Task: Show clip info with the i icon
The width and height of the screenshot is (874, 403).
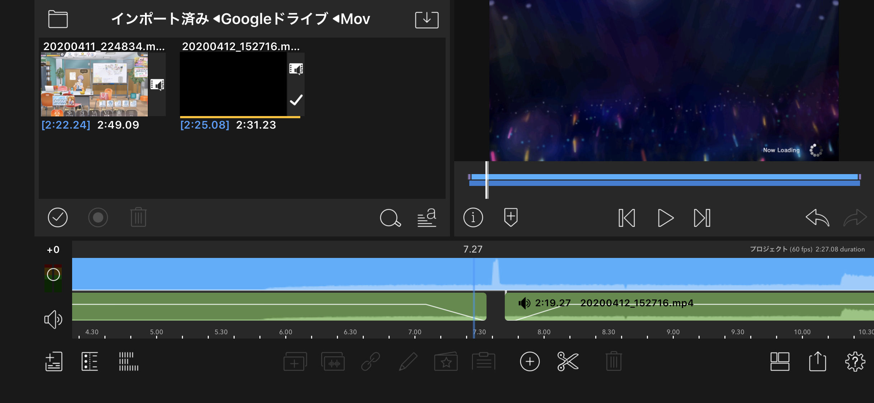Action: 473,217
